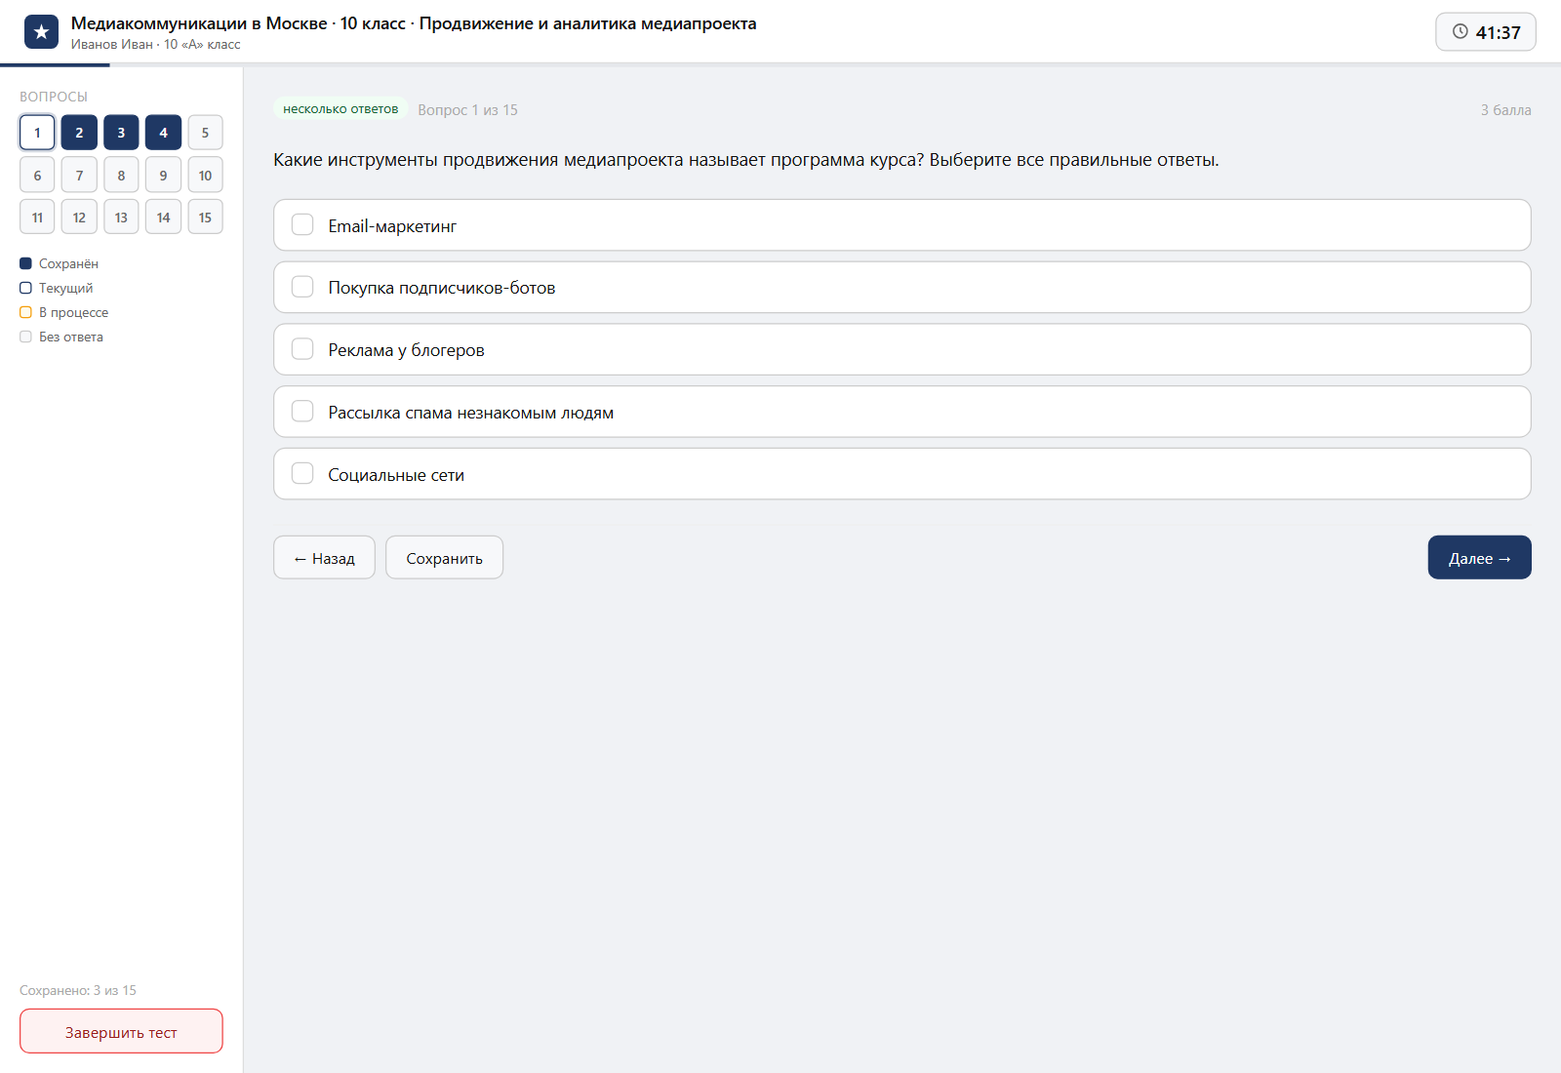The width and height of the screenshot is (1561, 1073).
Task: Jump to question 9
Action: (163, 176)
